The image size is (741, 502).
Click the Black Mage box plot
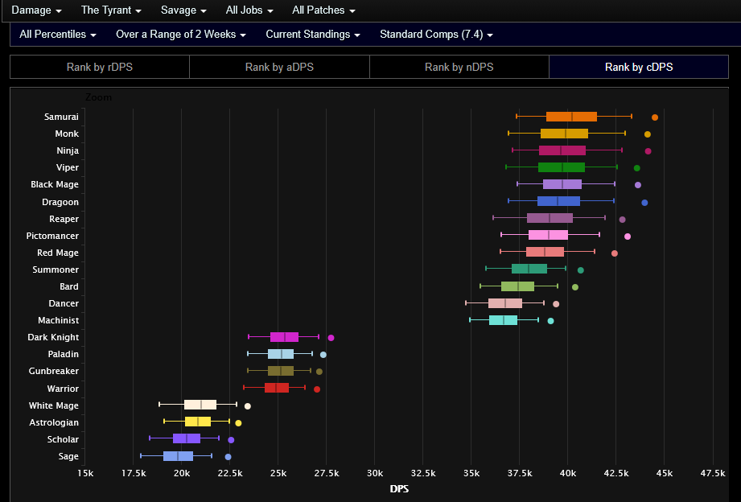tap(562, 184)
